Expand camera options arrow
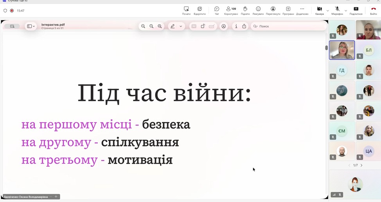Image resolution: width=381 pixels, height=202 pixels. 328,11
